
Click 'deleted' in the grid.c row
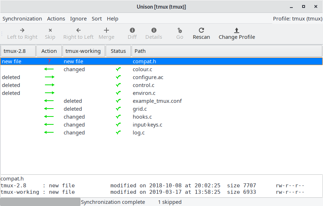[73, 109]
